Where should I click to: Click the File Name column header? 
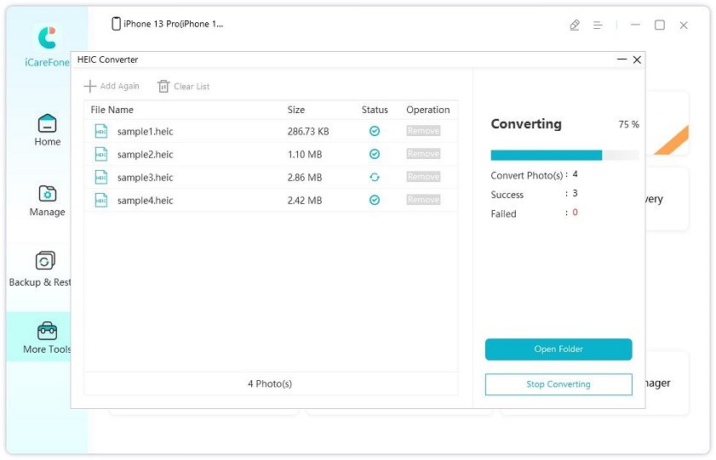112,110
